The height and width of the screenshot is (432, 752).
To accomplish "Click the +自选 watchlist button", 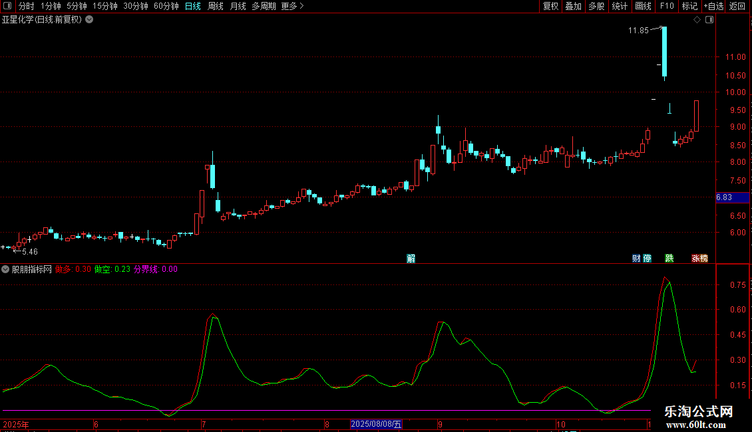I will [x=713, y=6].
